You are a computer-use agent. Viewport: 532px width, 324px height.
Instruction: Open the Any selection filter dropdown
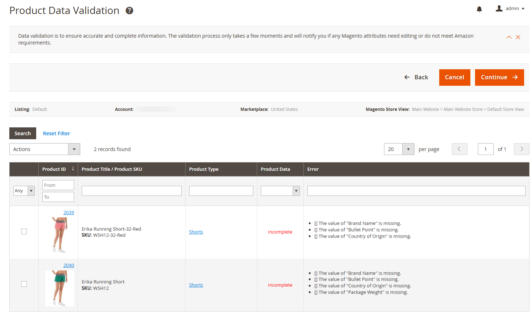pyautogui.click(x=24, y=191)
